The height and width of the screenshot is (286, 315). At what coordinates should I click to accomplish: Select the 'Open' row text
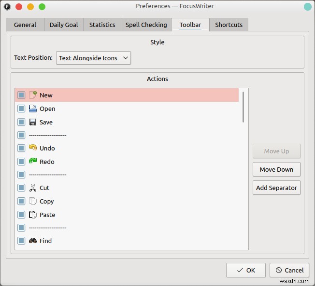point(47,109)
